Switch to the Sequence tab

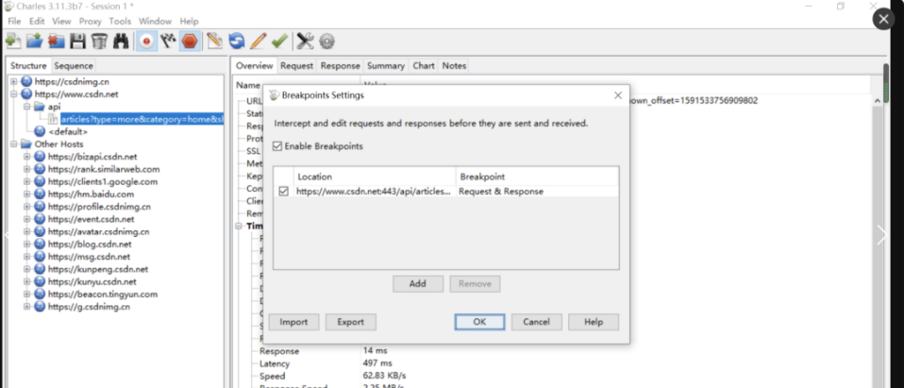(74, 66)
